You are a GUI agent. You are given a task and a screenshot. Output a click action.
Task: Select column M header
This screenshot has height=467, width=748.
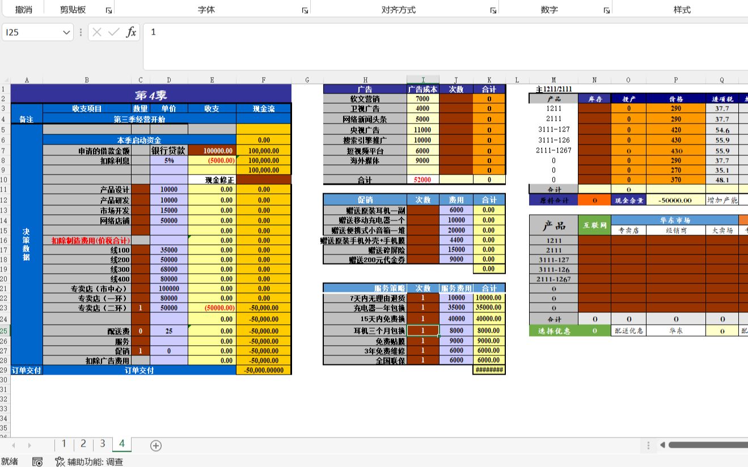[553, 80]
